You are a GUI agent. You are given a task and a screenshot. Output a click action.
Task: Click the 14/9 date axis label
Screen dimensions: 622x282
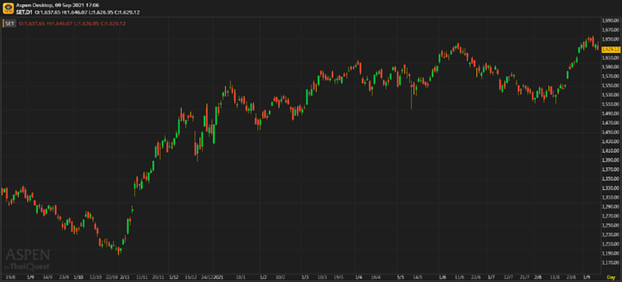coord(48,277)
